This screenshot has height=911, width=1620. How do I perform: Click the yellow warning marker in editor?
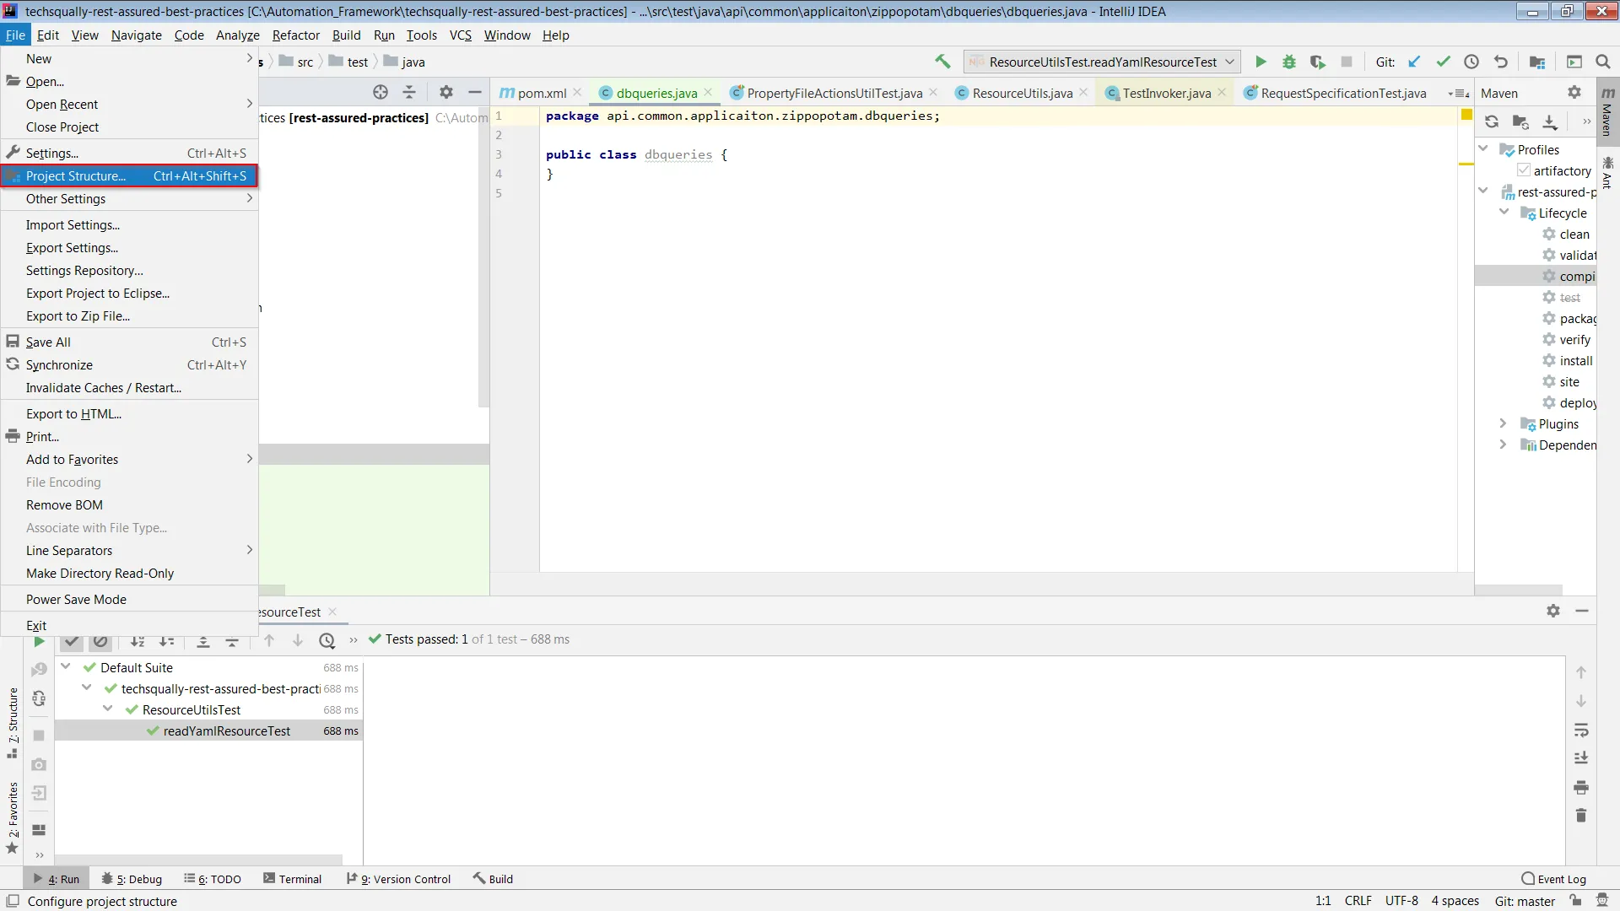click(1466, 115)
